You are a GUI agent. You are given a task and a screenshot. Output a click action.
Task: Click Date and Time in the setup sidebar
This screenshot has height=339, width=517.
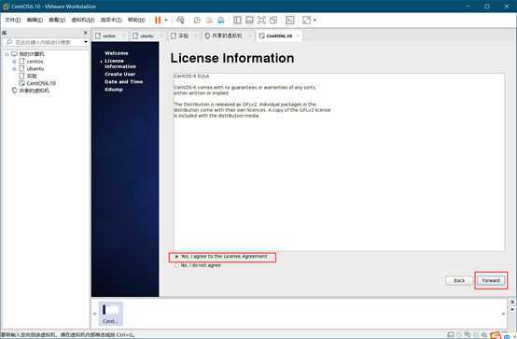123,82
